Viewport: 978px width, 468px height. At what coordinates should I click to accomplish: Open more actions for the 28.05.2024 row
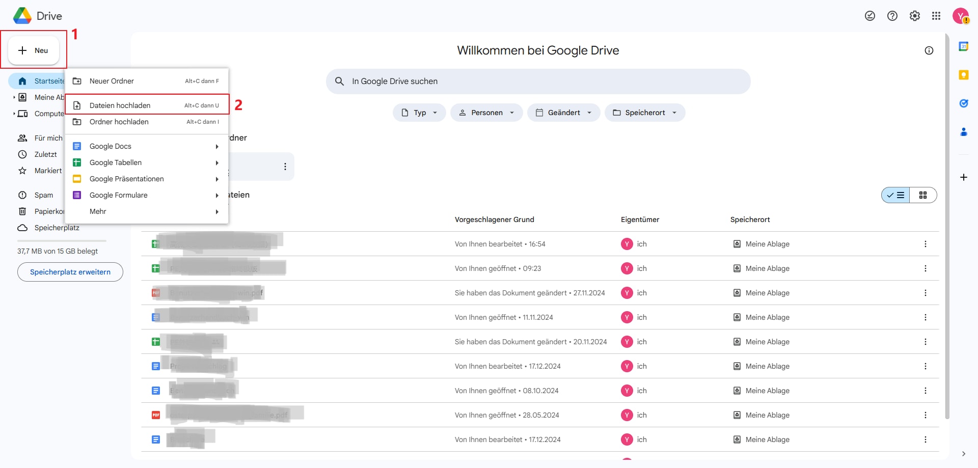926,415
